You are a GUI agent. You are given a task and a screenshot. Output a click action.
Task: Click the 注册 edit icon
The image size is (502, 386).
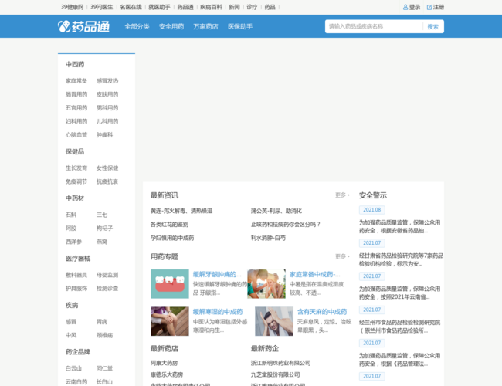pos(429,7)
